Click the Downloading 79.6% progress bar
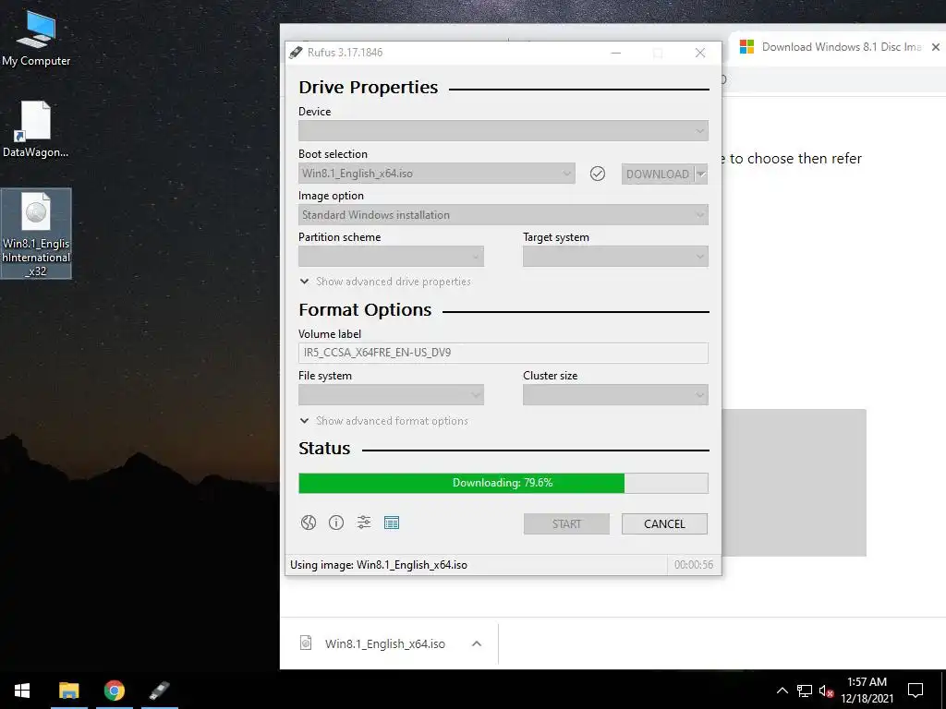The height and width of the screenshot is (709, 946). [x=503, y=483]
